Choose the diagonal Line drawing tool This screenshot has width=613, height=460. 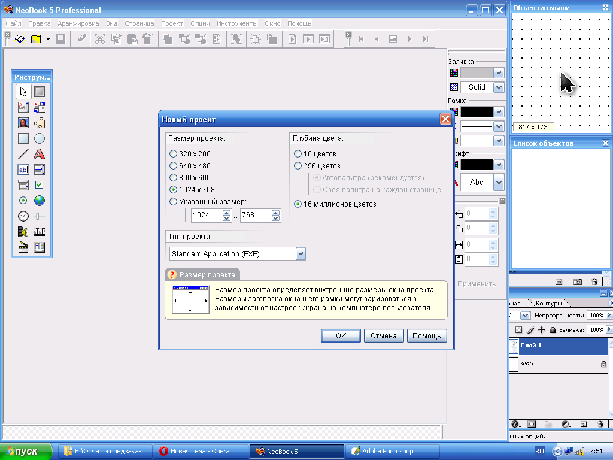coord(23,154)
